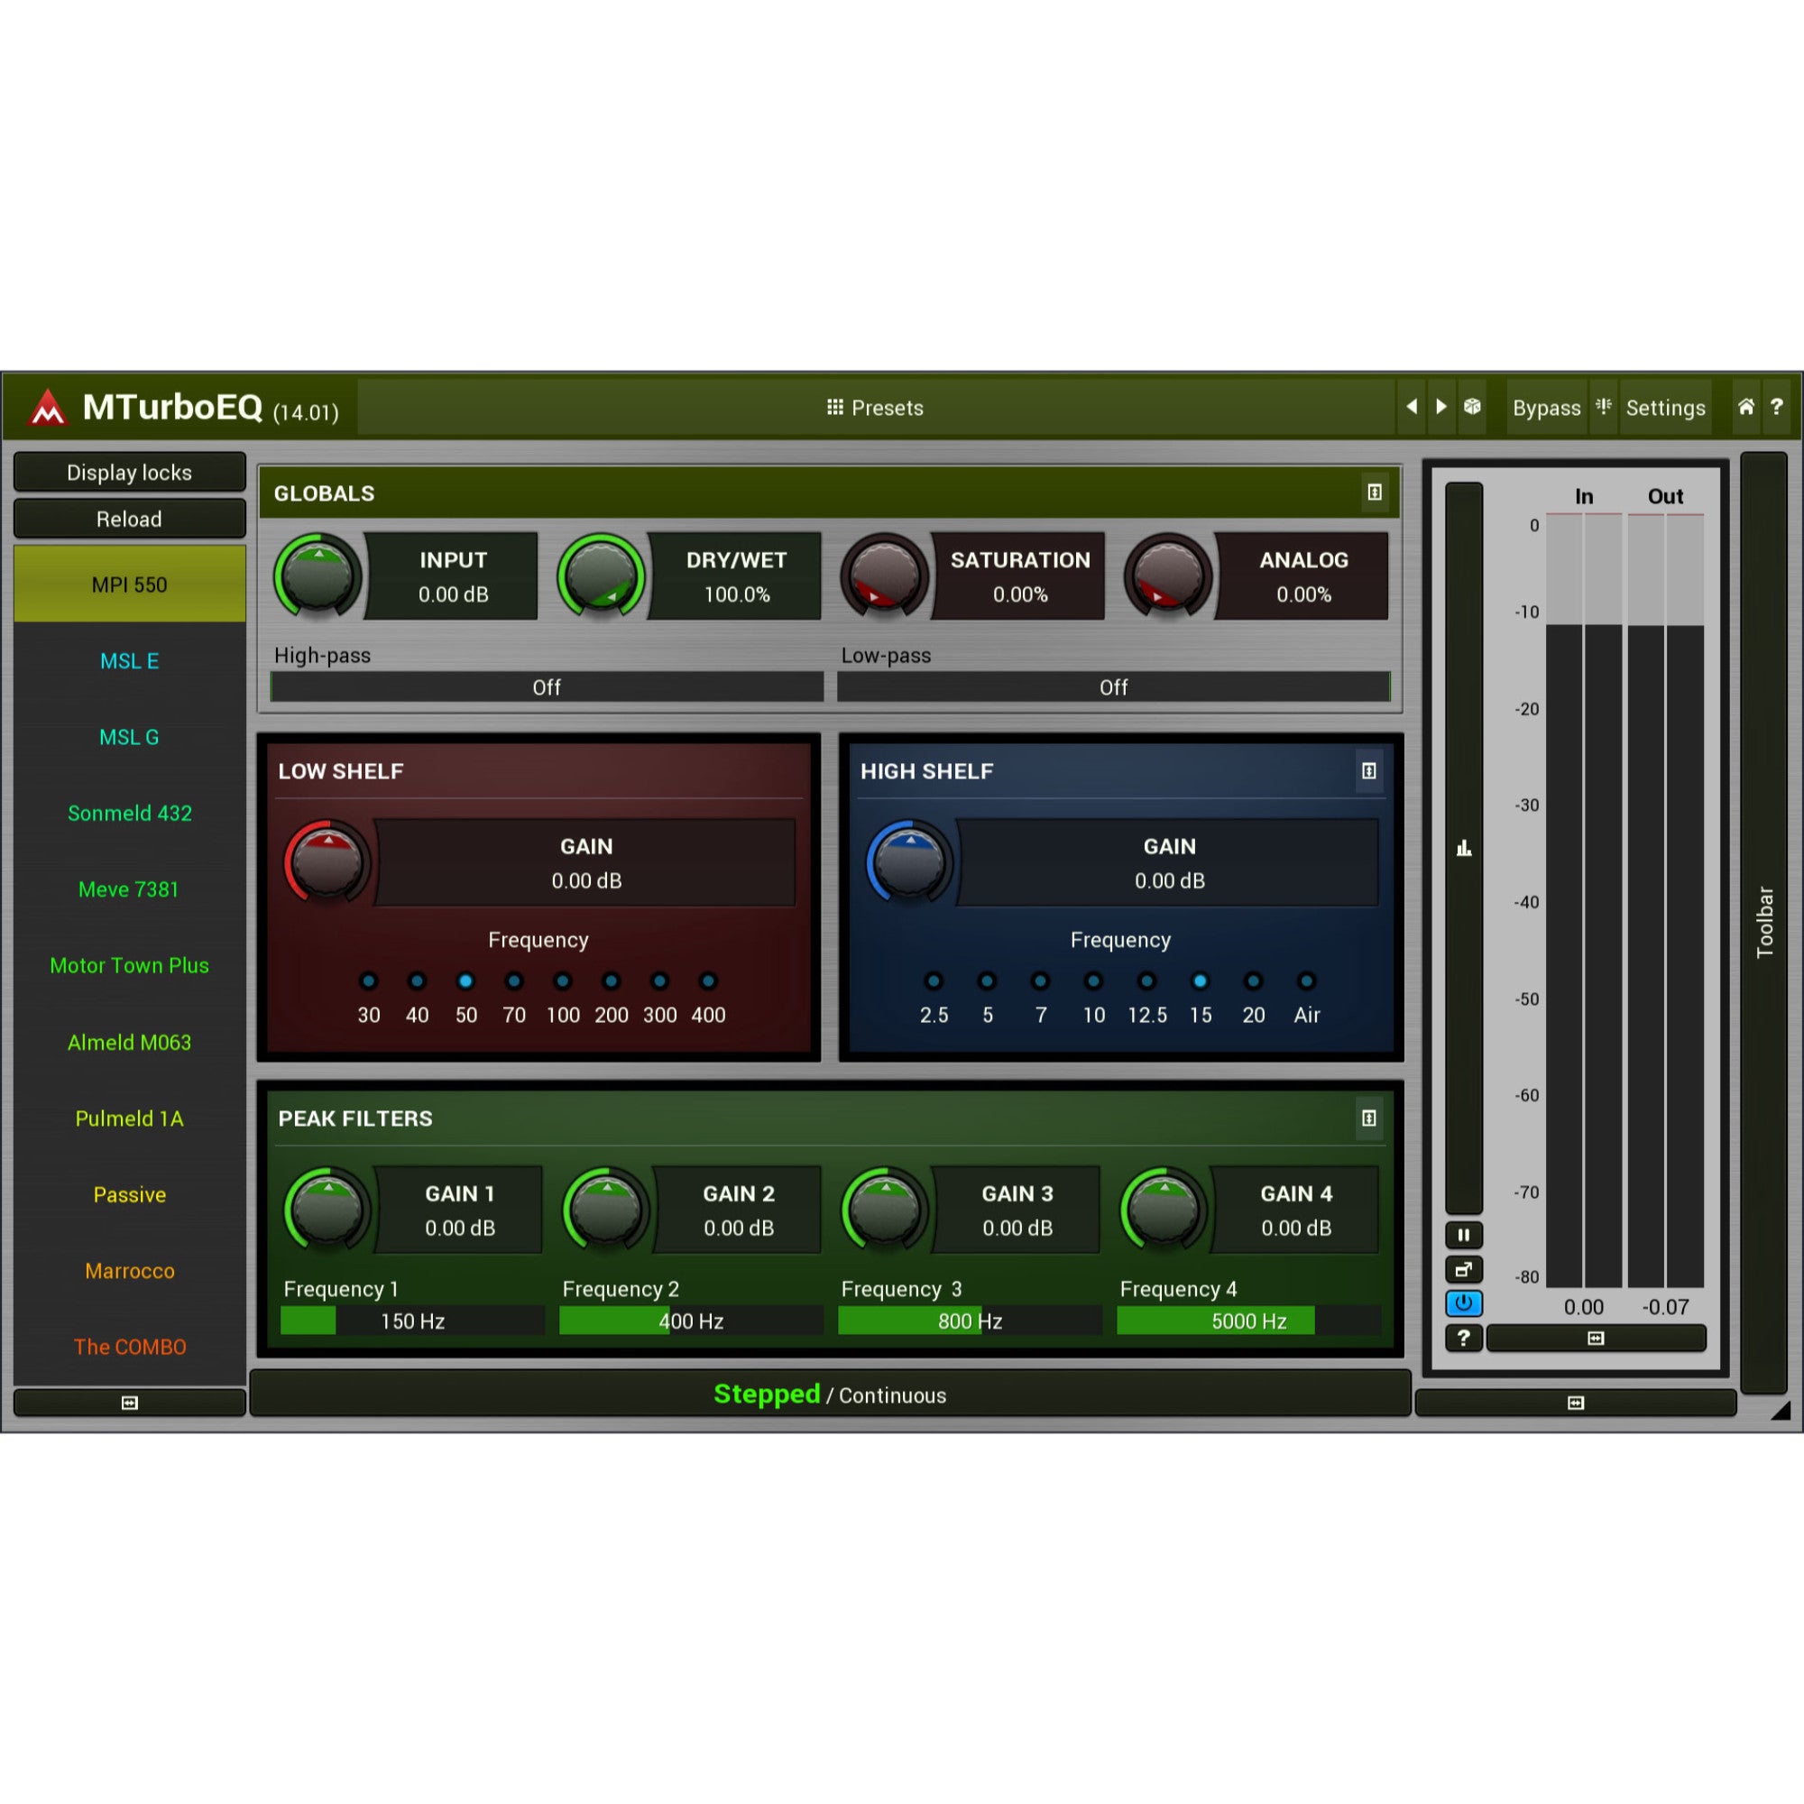1804x1804 pixels.
Task: Collapse the preset list panel
Action: [x=130, y=1402]
